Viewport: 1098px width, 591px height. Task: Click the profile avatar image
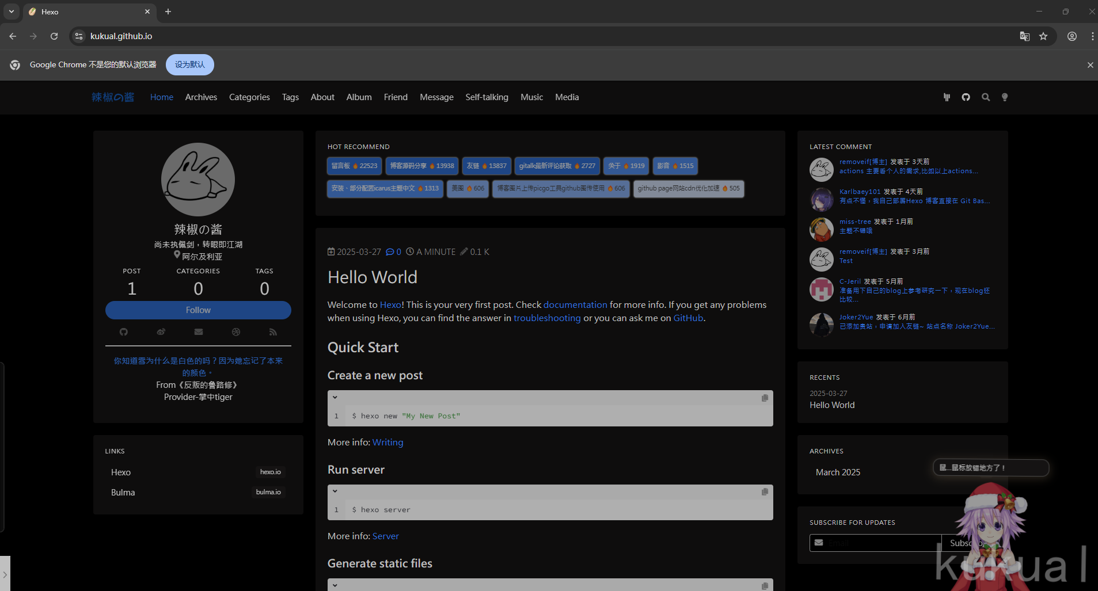pyautogui.click(x=198, y=180)
